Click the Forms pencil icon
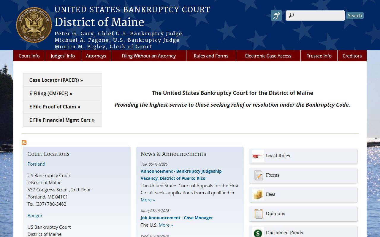 coord(258,175)
